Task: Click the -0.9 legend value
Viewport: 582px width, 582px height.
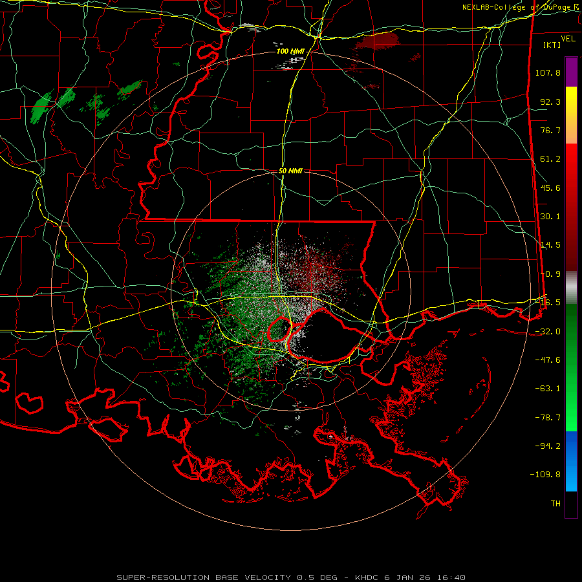Action: [x=550, y=274]
